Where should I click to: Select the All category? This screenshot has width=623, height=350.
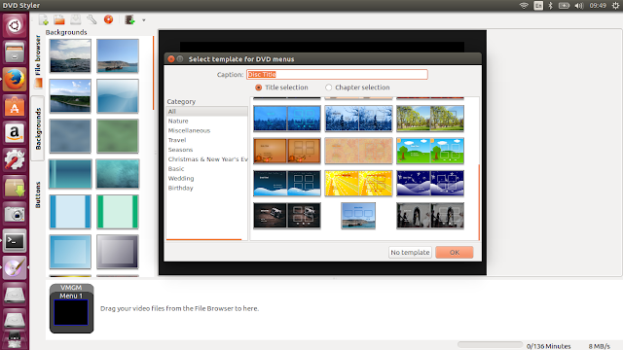pyautogui.click(x=206, y=112)
